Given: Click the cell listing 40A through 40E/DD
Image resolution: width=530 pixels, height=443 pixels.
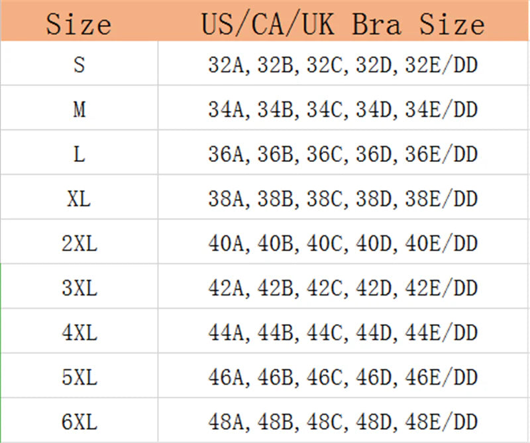Looking at the screenshot, I should pos(343,243).
